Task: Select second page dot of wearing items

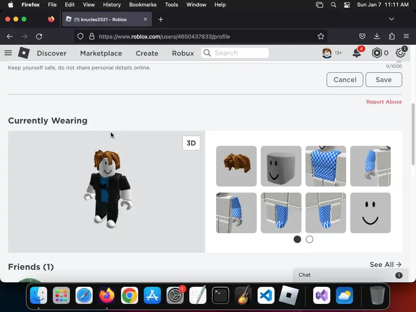Action: point(309,239)
